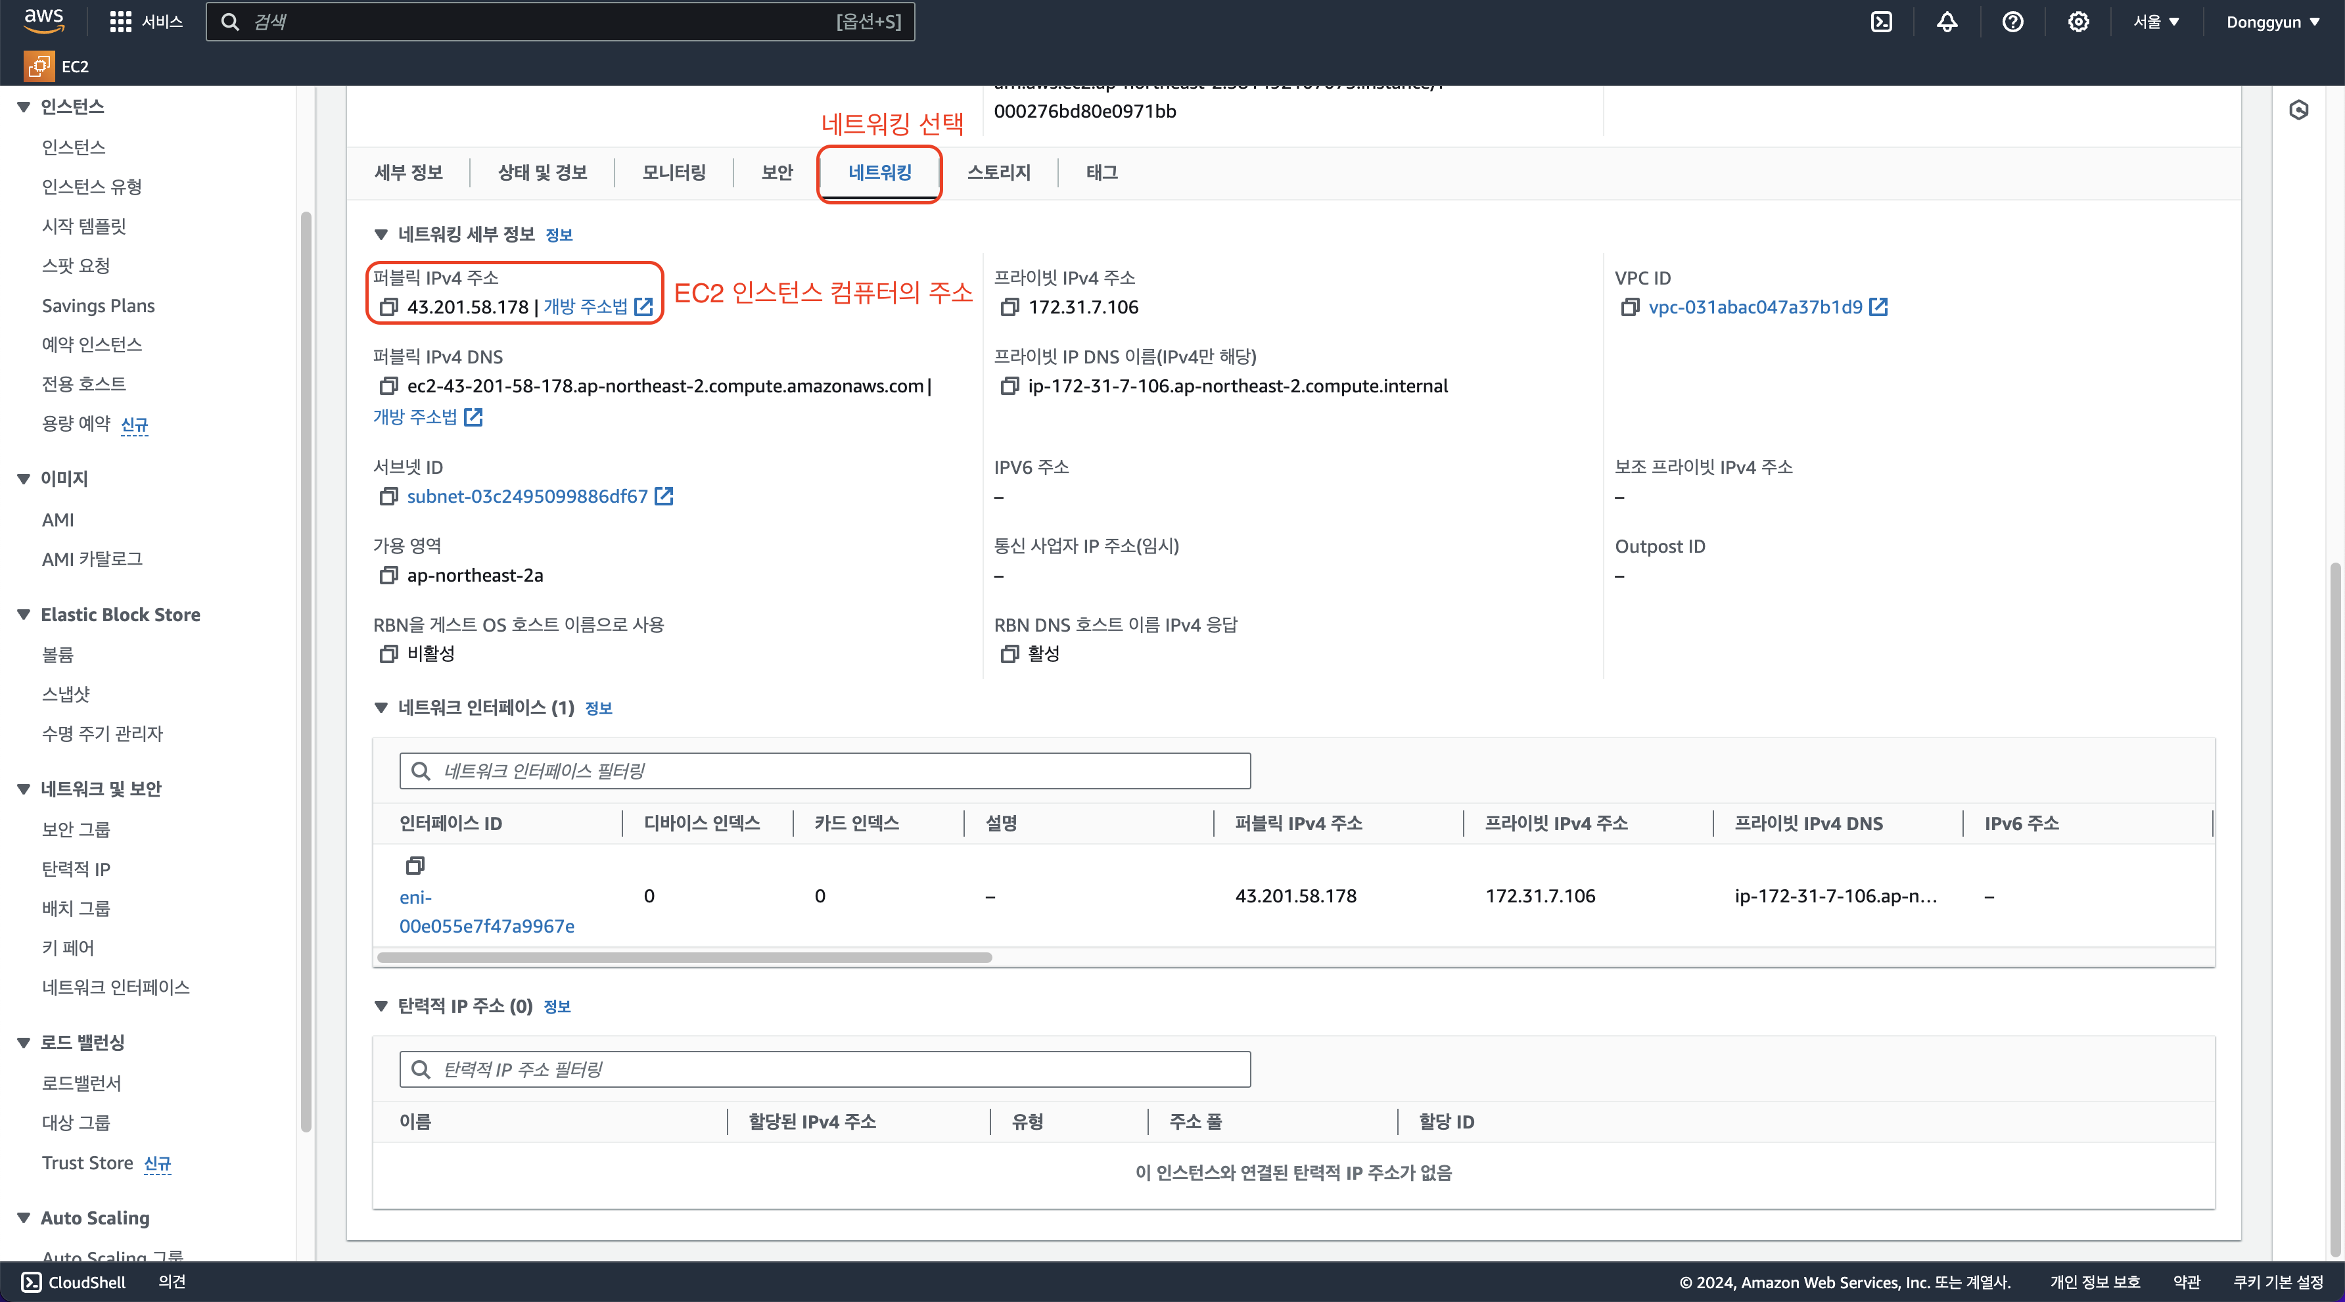The width and height of the screenshot is (2345, 1302).
Task: Open 보안 그룹 in the sidebar
Action: (76, 829)
